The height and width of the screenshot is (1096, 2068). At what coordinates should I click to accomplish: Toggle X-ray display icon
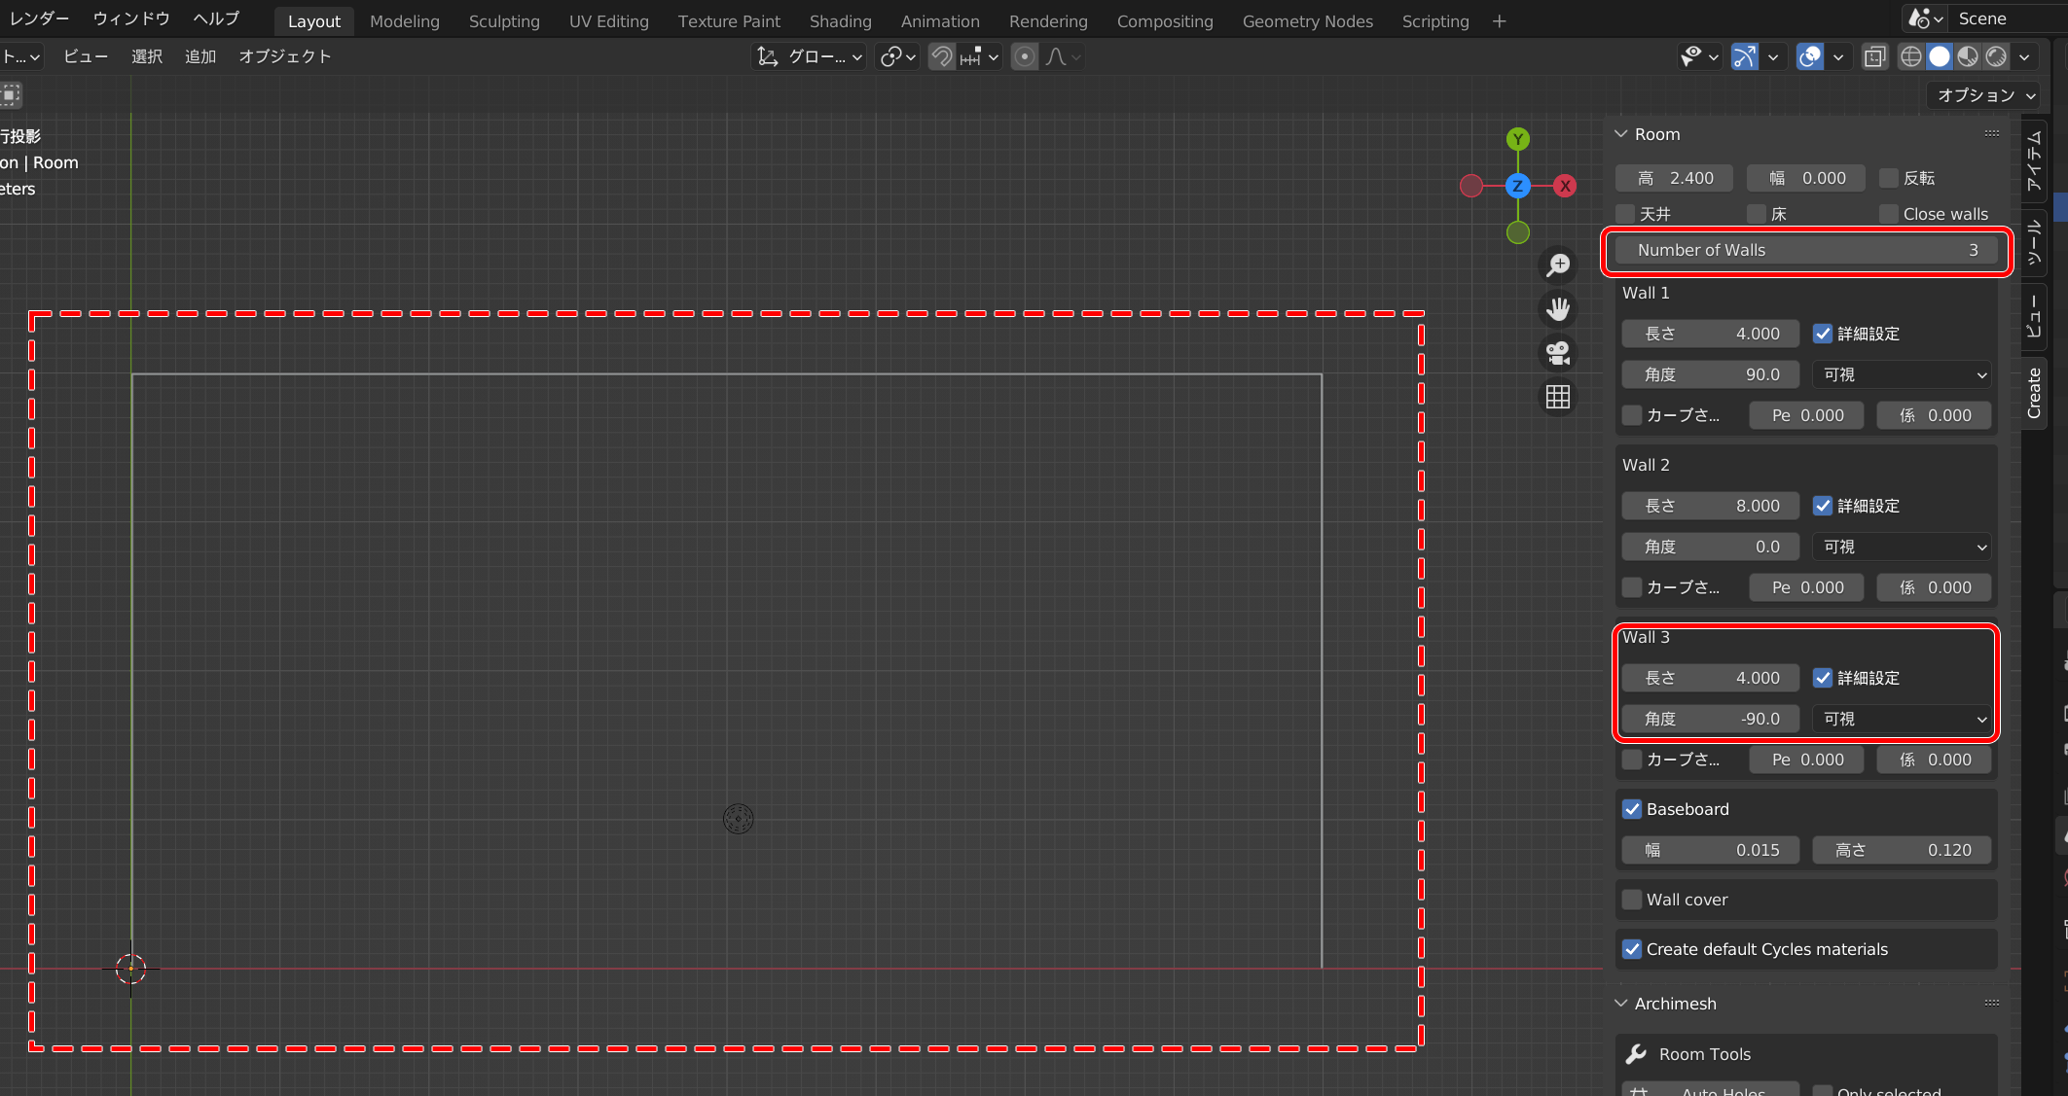click(x=1874, y=57)
